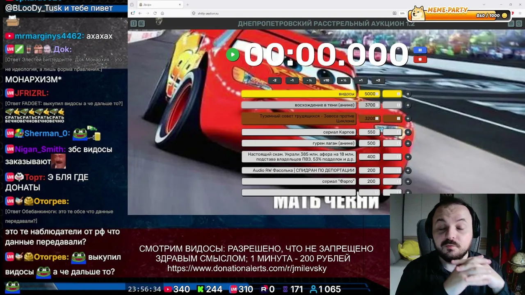The width and height of the screenshot is (525, 295).
Task: Click the browser home icon
Action: tap(162, 14)
